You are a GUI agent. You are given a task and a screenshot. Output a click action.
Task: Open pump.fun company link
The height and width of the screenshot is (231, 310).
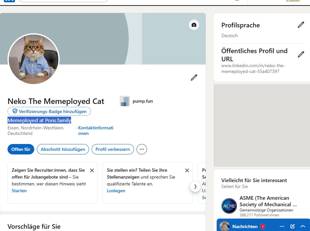tap(142, 101)
